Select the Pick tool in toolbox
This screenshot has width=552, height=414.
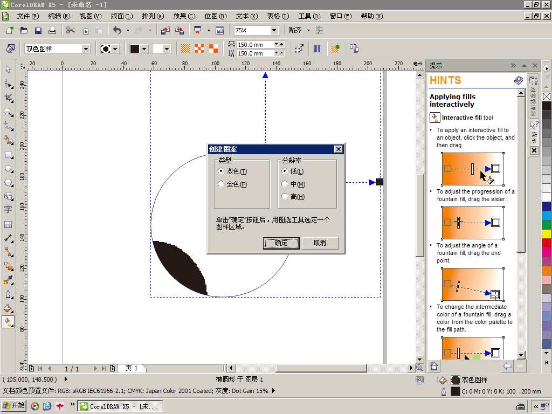(8, 70)
